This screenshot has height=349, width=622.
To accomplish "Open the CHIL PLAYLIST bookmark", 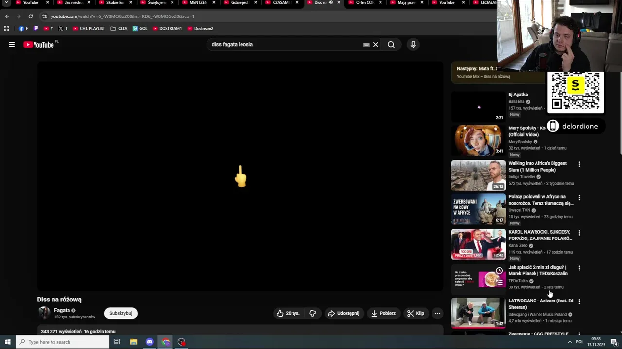I will tap(89, 28).
